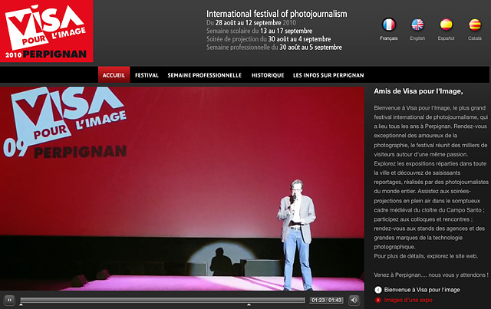
Task: Open the Visa pour l'Image 2010 Perpignan logo
Action: (x=46, y=31)
